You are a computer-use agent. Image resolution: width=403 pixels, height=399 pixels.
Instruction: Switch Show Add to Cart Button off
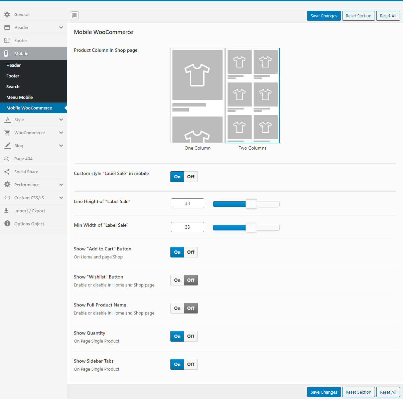point(191,252)
